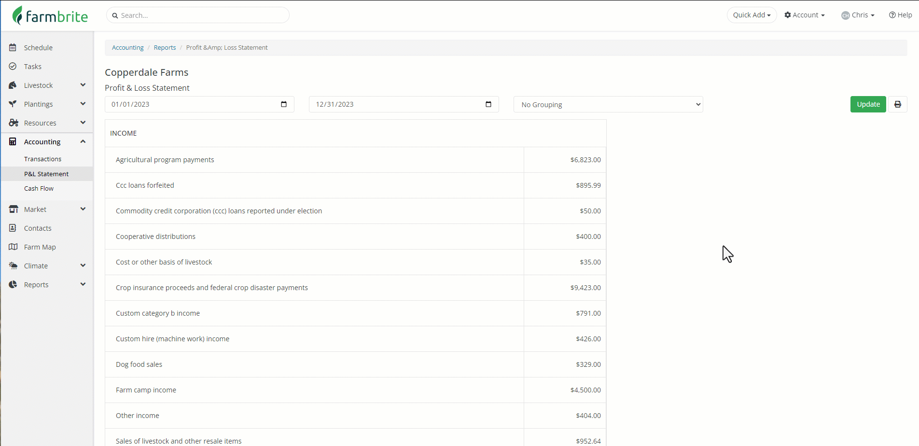919x446 pixels.
Task: Click the Livestock animal icon
Action: tap(13, 85)
